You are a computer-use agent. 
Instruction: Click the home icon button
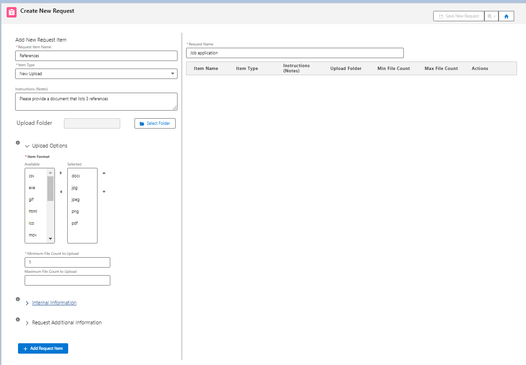506,16
